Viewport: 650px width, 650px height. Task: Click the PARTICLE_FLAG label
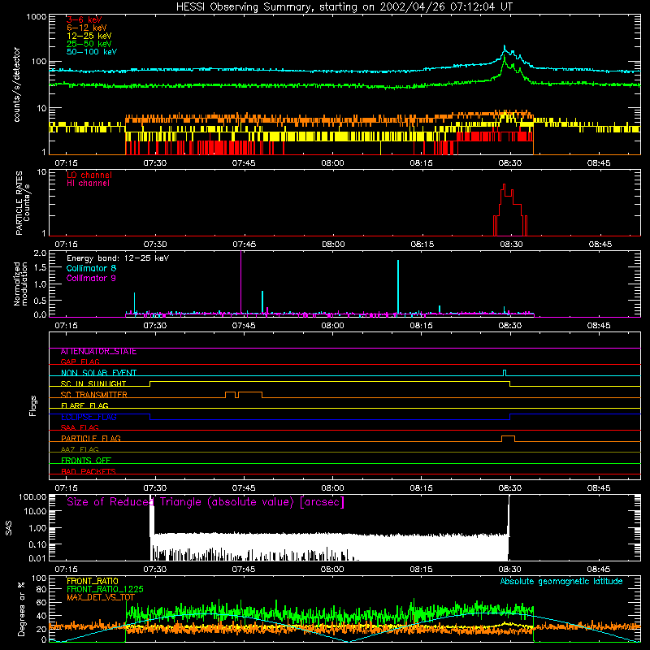coord(91,439)
